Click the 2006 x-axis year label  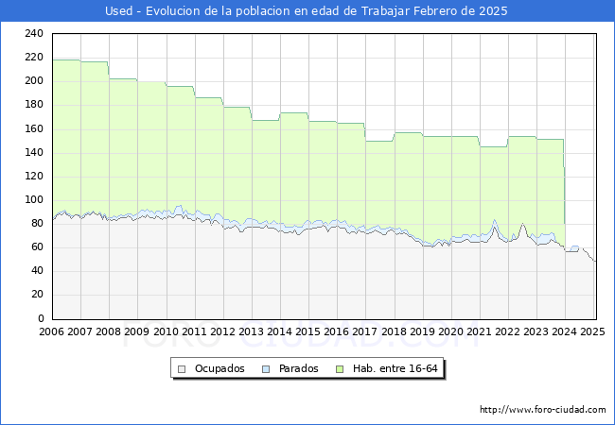point(51,331)
